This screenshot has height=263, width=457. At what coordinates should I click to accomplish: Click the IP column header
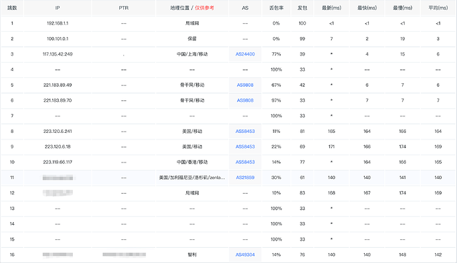[x=58, y=8]
